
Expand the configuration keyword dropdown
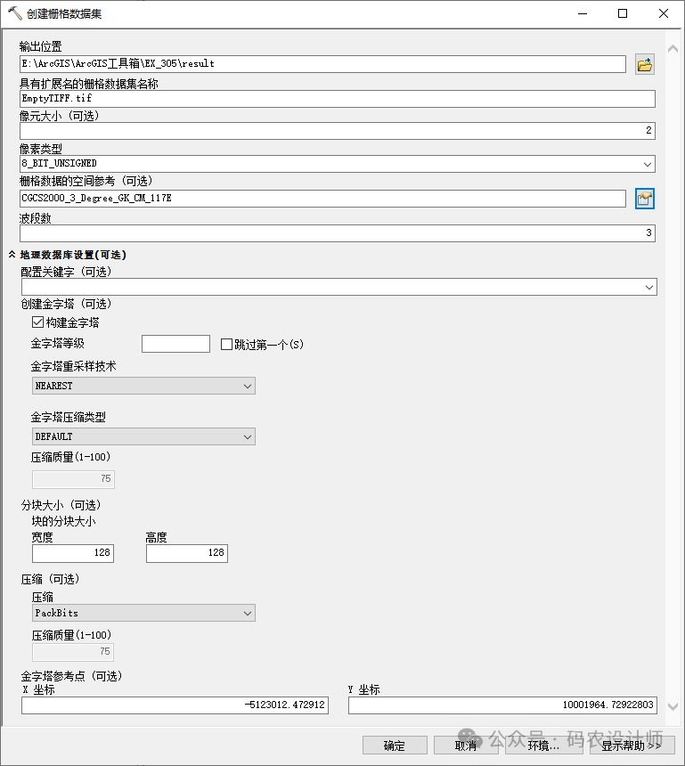pos(648,287)
